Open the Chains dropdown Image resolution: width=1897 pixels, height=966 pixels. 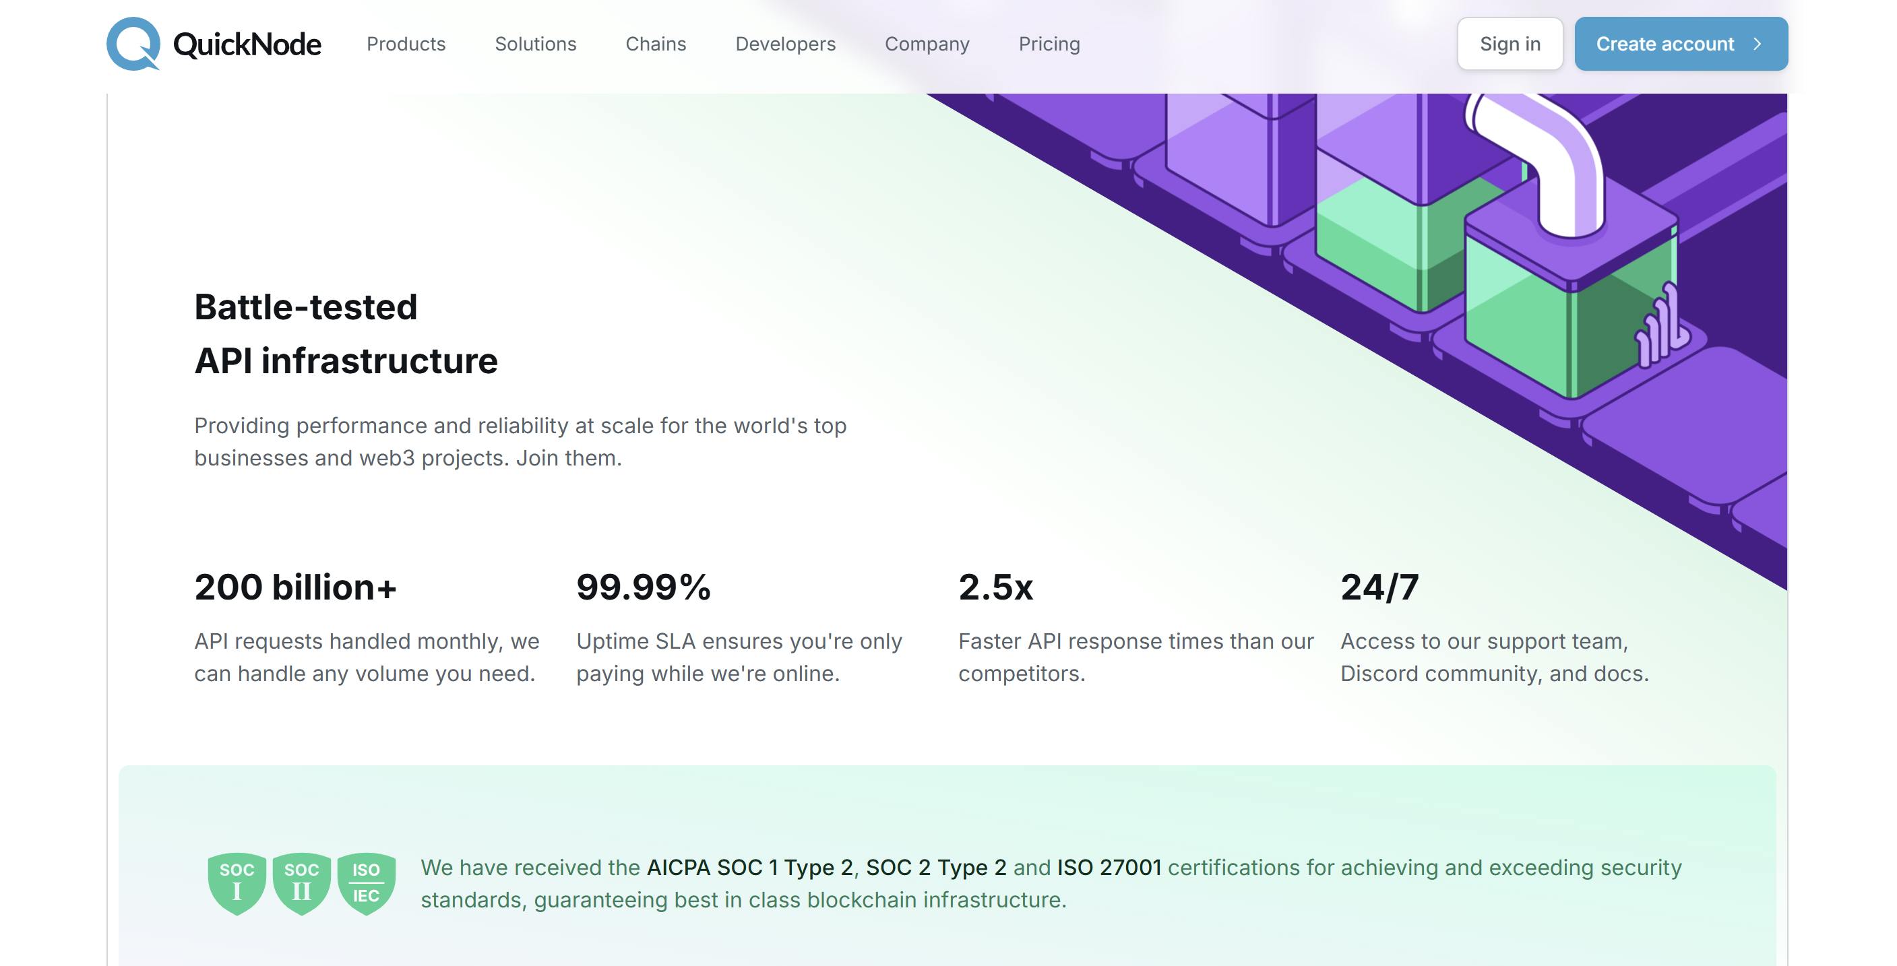click(x=656, y=44)
